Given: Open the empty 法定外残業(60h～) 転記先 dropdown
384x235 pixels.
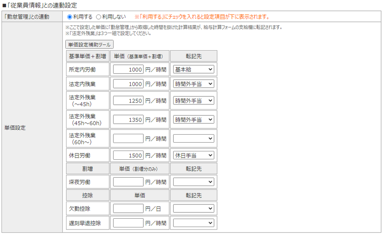Looking at the screenshot, I should [x=194, y=139].
